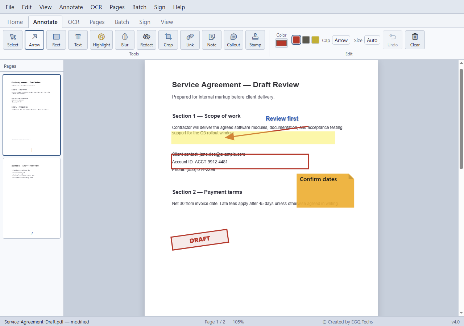Choose the Blur tool

coord(125,40)
